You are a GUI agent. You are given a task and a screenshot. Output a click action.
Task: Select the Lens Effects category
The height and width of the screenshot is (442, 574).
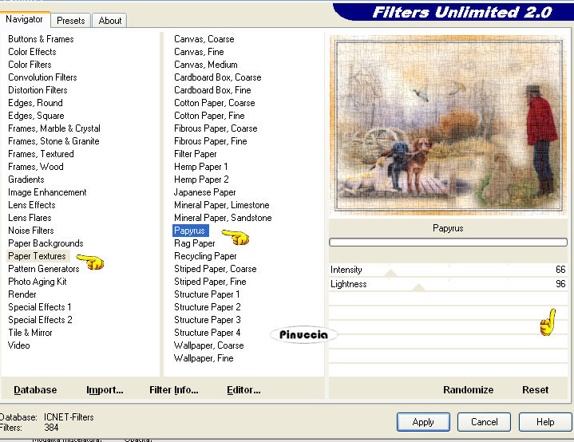(x=31, y=205)
